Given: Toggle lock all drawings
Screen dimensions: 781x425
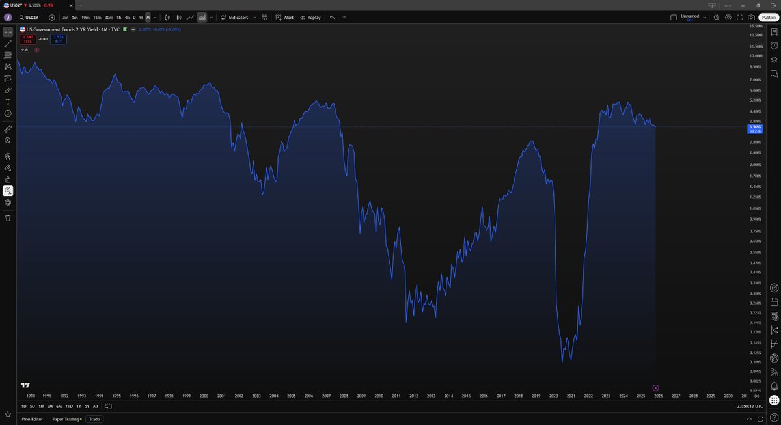Looking at the screenshot, I should (x=8, y=180).
